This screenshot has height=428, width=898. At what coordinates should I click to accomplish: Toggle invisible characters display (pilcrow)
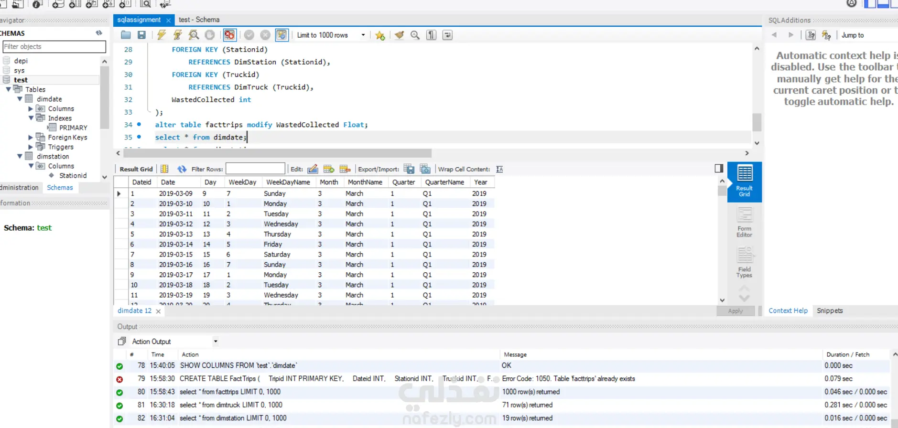[x=431, y=35]
